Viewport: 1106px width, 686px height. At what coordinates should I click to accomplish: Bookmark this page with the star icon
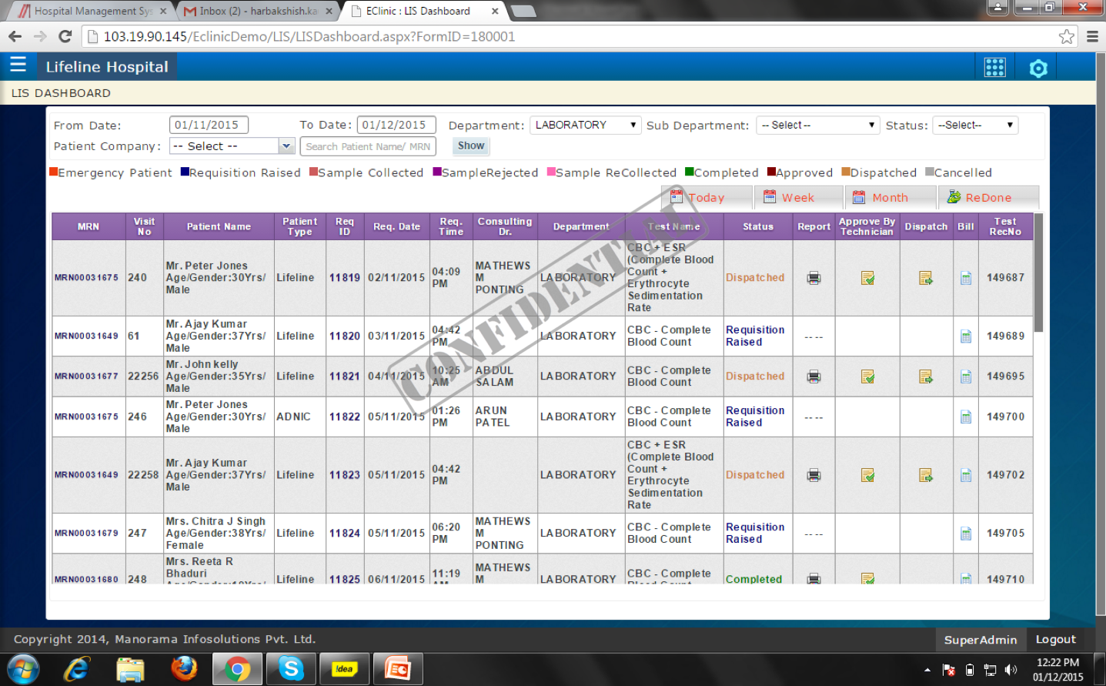[x=1066, y=36]
